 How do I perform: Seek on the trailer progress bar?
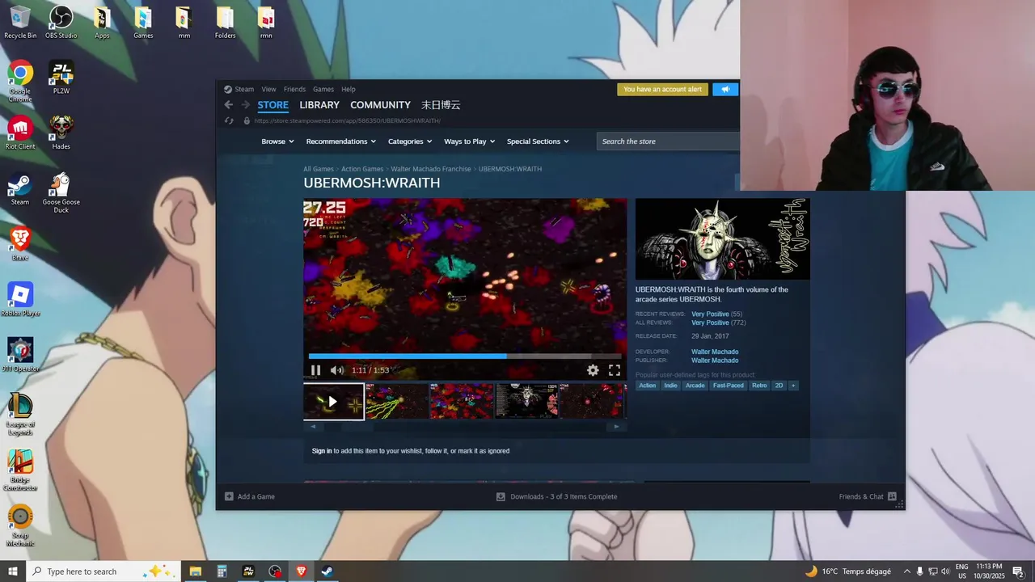pyautogui.click(x=465, y=356)
